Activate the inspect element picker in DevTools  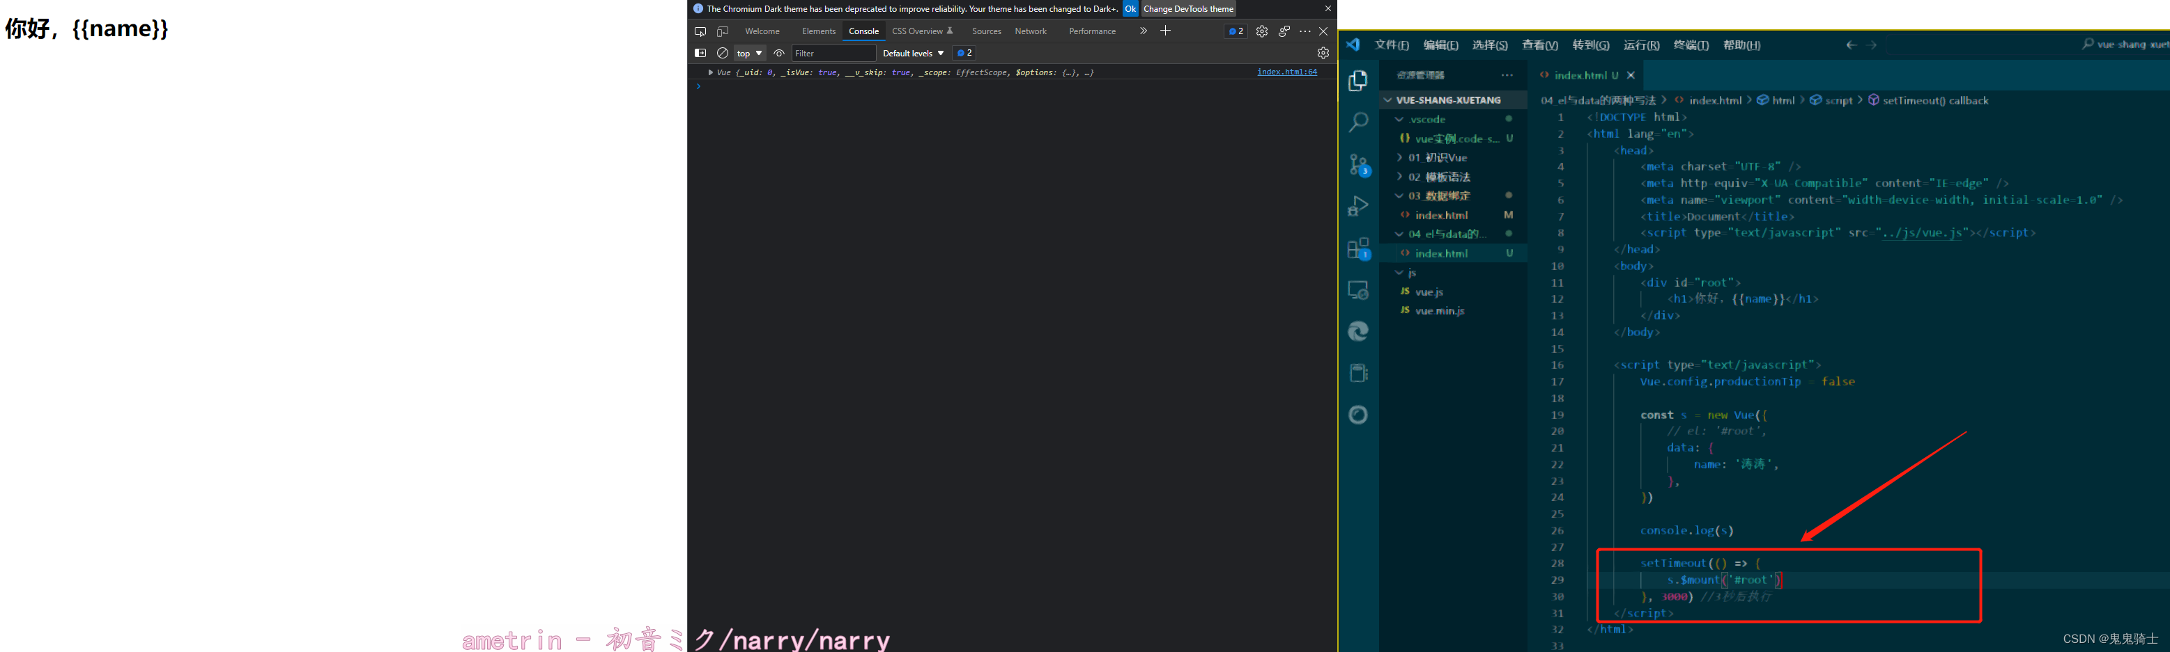tap(699, 31)
